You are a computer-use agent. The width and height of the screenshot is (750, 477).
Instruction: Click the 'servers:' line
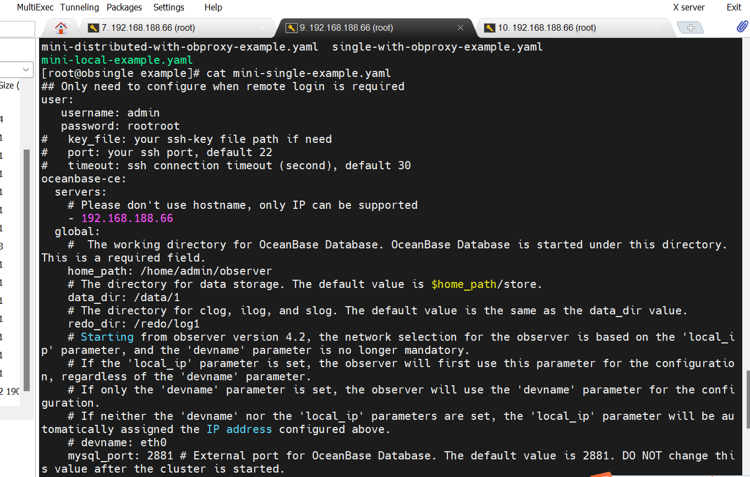tap(81, 192)
